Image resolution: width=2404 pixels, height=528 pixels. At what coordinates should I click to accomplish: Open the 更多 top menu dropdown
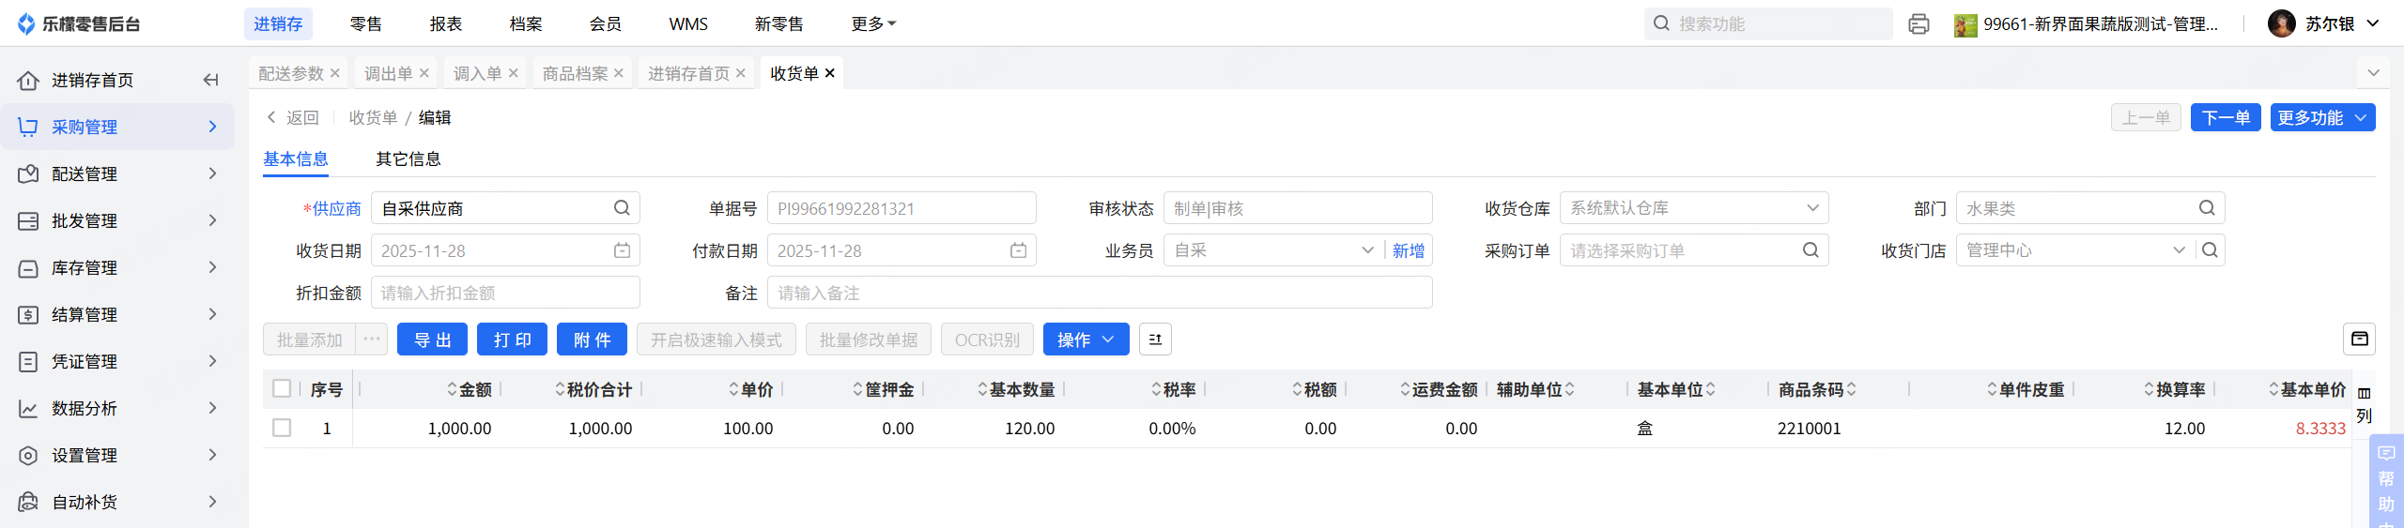coord(873,23)
